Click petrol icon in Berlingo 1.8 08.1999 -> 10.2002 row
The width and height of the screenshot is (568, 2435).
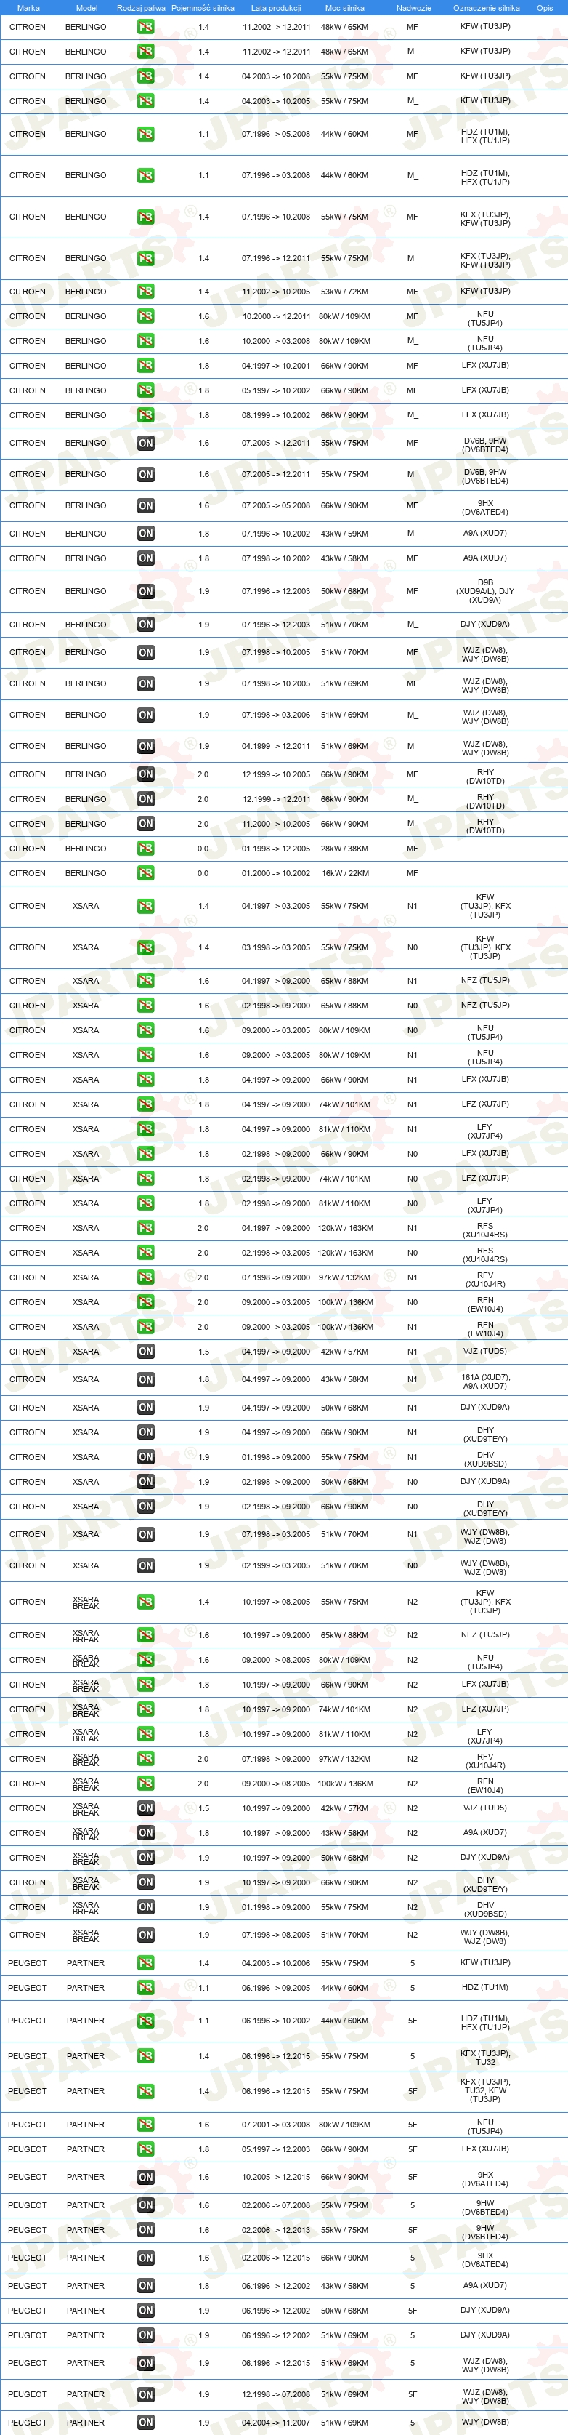145,415
